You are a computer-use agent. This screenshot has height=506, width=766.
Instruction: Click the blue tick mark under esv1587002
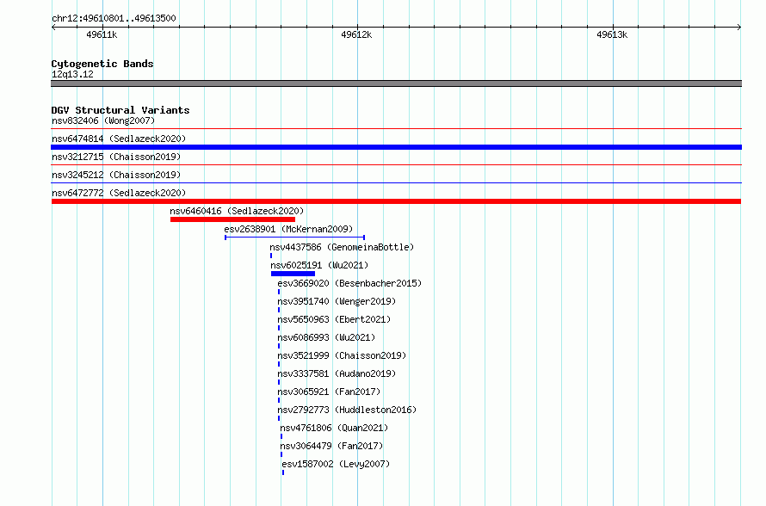[x=283, y=472]
